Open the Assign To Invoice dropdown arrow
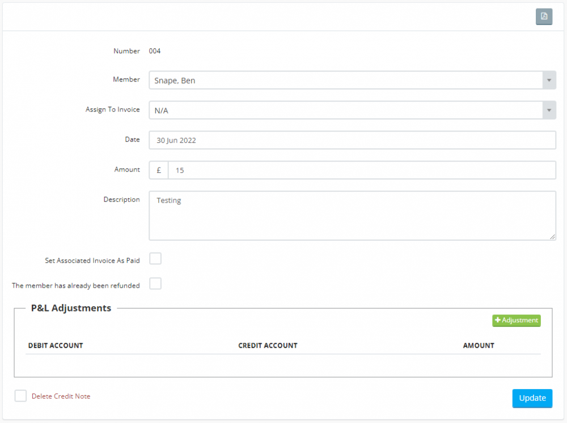This screenshot has height=423, width=567. (549, 110)
